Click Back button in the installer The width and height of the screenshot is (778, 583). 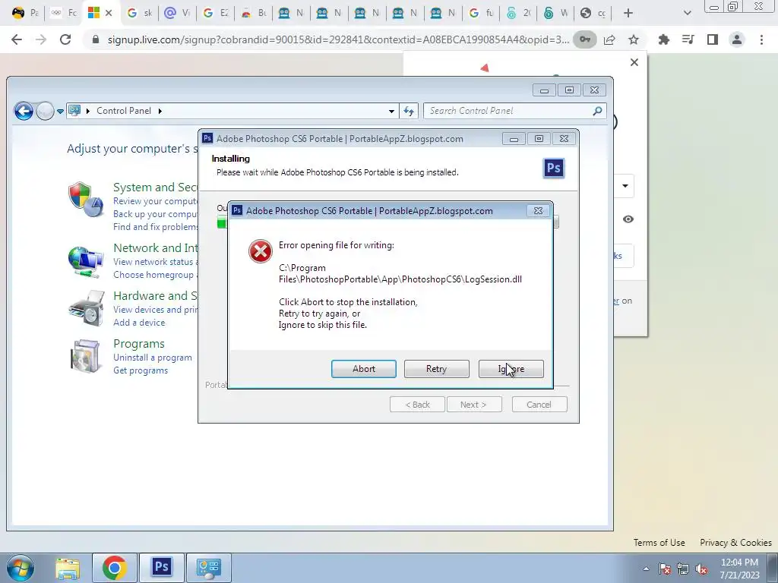[417, 405]
